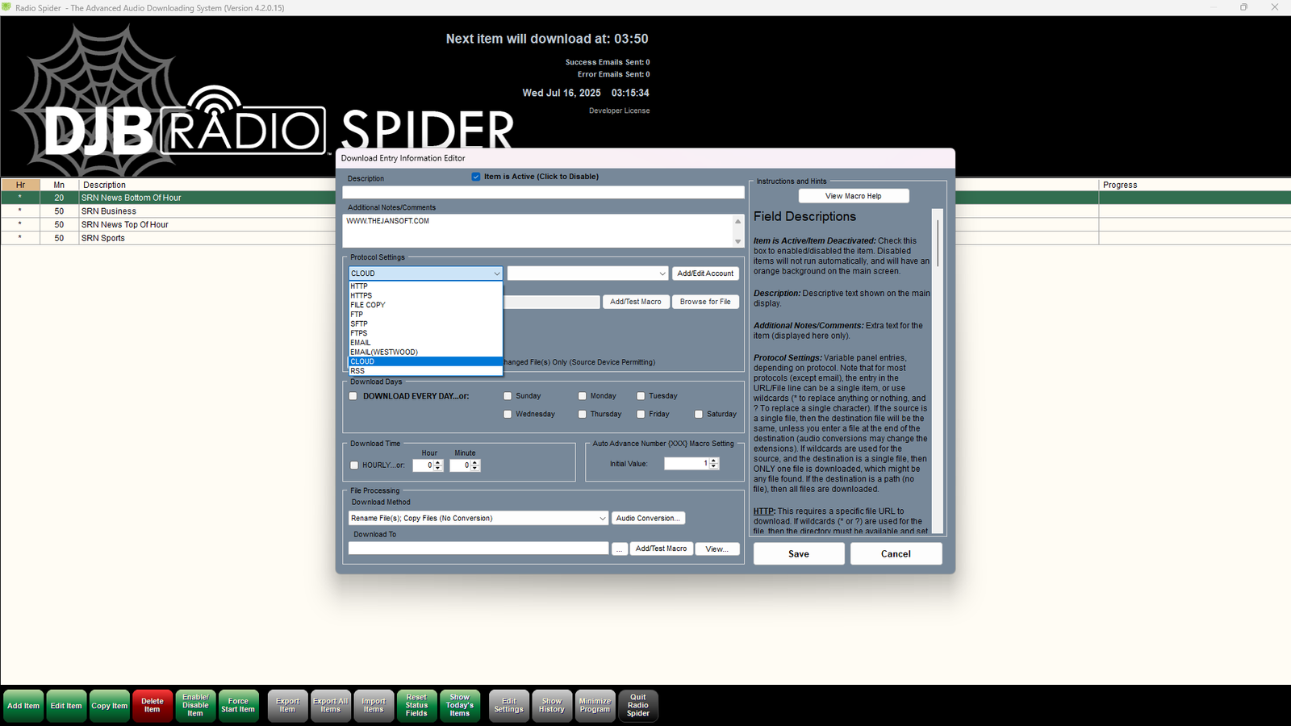Click Export All Items button
The height and width of the screenshot is (726, 1291).
331,706
